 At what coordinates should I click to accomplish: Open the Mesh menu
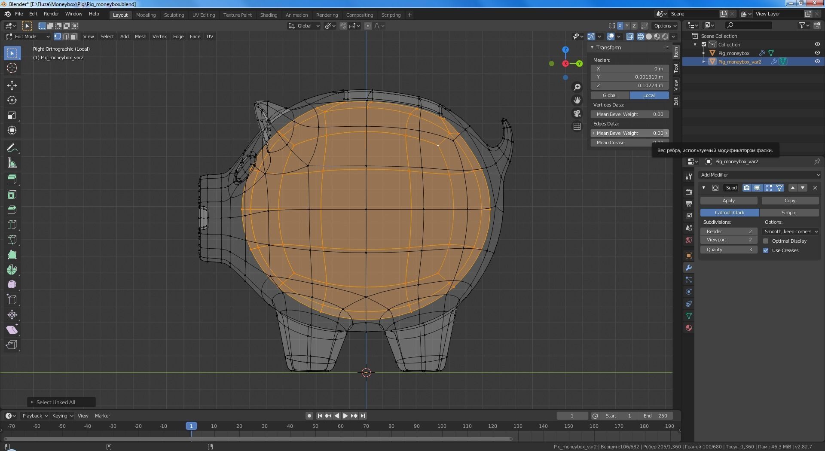[x=141, y=37]
